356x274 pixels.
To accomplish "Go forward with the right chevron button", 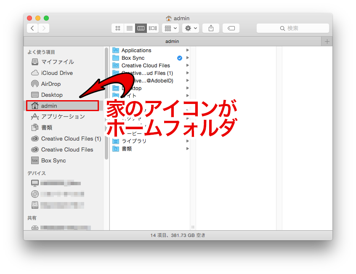I will click(44, 28).
